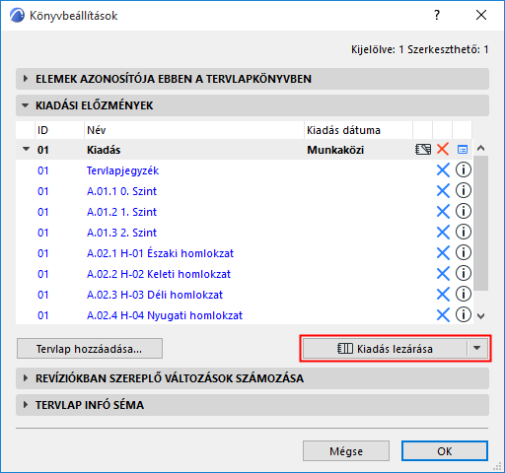This screenshot has width=505, height=473.
Task: Click the red X delete icon on Kiadás row
Action: tap(443, 150)
